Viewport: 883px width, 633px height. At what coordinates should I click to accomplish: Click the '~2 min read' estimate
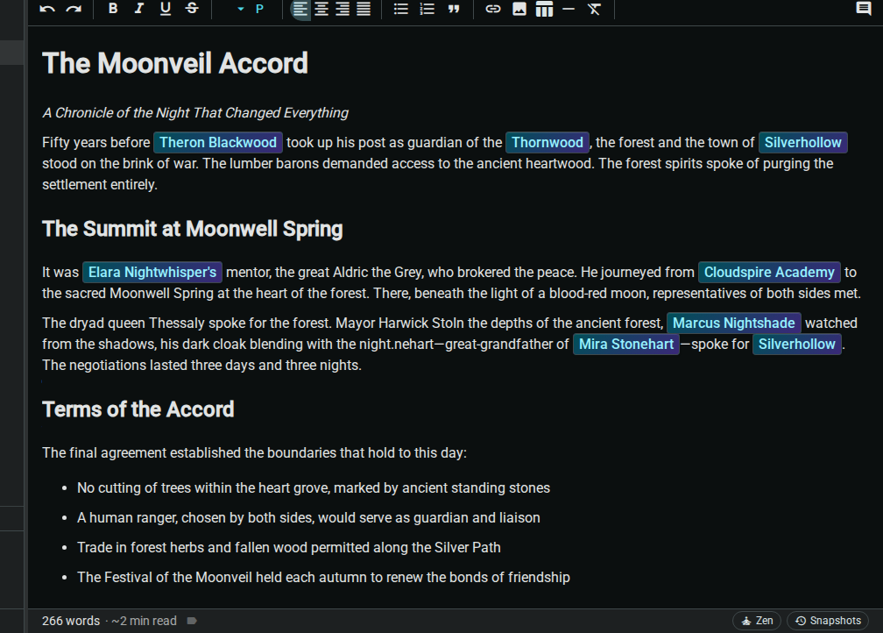[x=145, y=621]
